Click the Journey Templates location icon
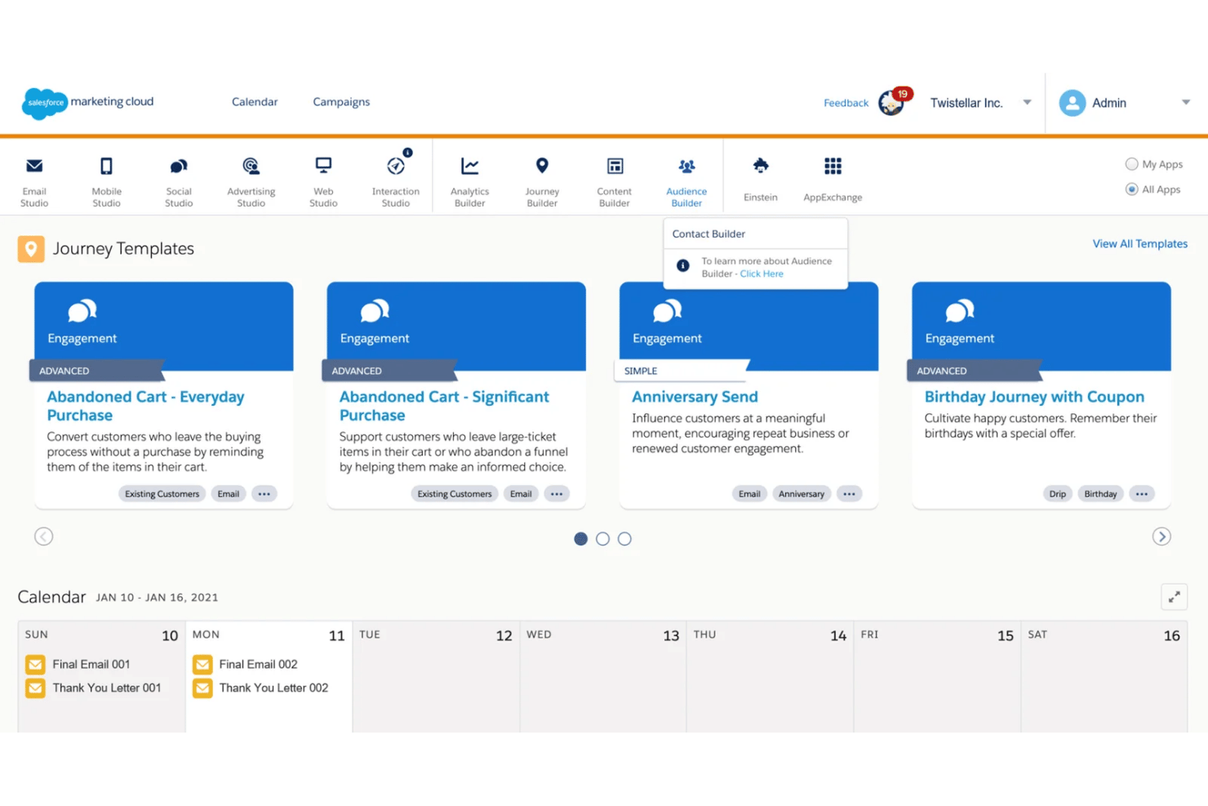 pyautogui.click(x=31, y=249)
